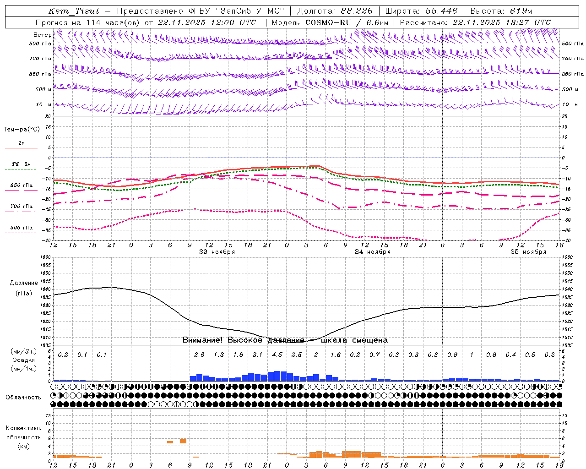
Task: Click the 'Конвективн.' convective label
Action: coord(24,428)
